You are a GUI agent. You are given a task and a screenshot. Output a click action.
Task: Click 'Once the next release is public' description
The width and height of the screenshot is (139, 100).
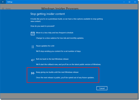65,78
